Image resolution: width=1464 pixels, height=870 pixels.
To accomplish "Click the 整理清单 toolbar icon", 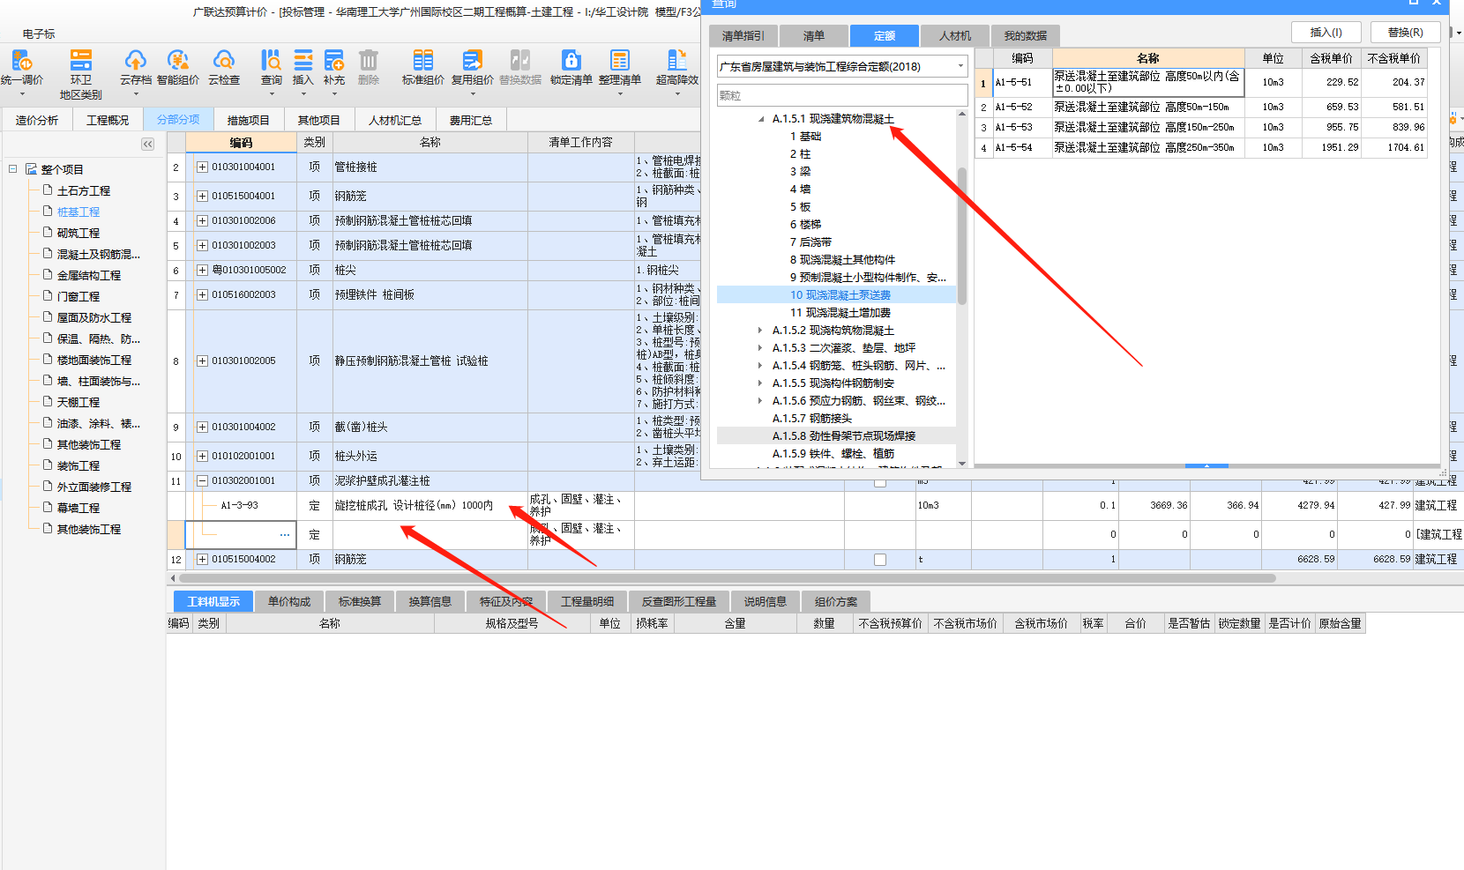I will click(620, 61).
